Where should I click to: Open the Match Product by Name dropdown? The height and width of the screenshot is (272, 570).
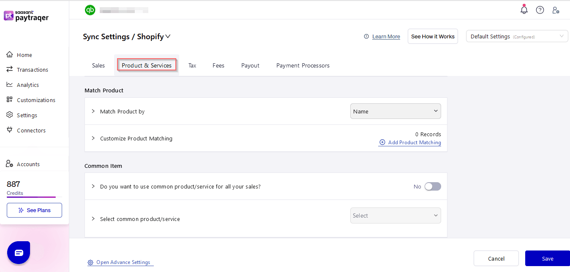pos(395,111)
